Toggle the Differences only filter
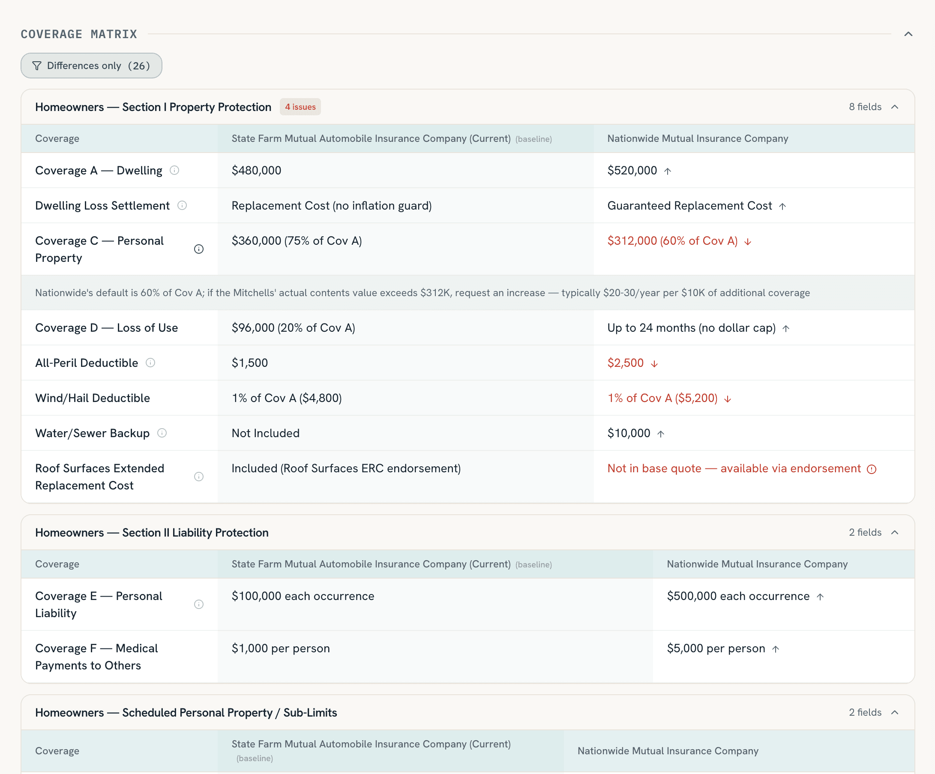 (91, 66)
